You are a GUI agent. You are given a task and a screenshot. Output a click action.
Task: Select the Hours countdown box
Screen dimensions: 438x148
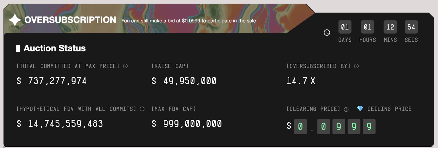[367, 27]
